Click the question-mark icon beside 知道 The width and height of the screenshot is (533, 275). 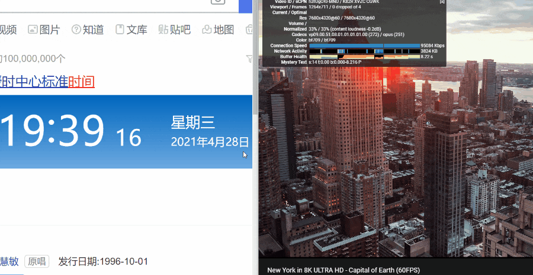(76, 30)
